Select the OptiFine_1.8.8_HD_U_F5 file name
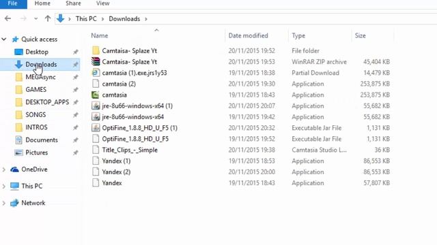The image size is (437, 245). point(135,139)
